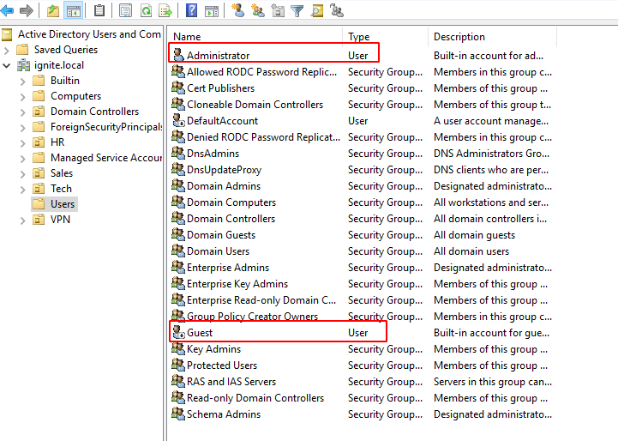Image resolution: width=618 pixels, height=441 pixels.
Task: Expand the Managed Service Accounts container
Action: click(23, 159)
